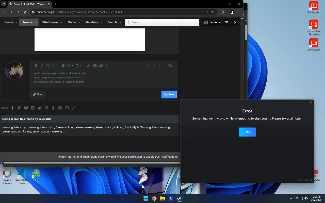This screenshot has height=203, width=325.
Task: Click the blue Post reply button
Action: 169,94
